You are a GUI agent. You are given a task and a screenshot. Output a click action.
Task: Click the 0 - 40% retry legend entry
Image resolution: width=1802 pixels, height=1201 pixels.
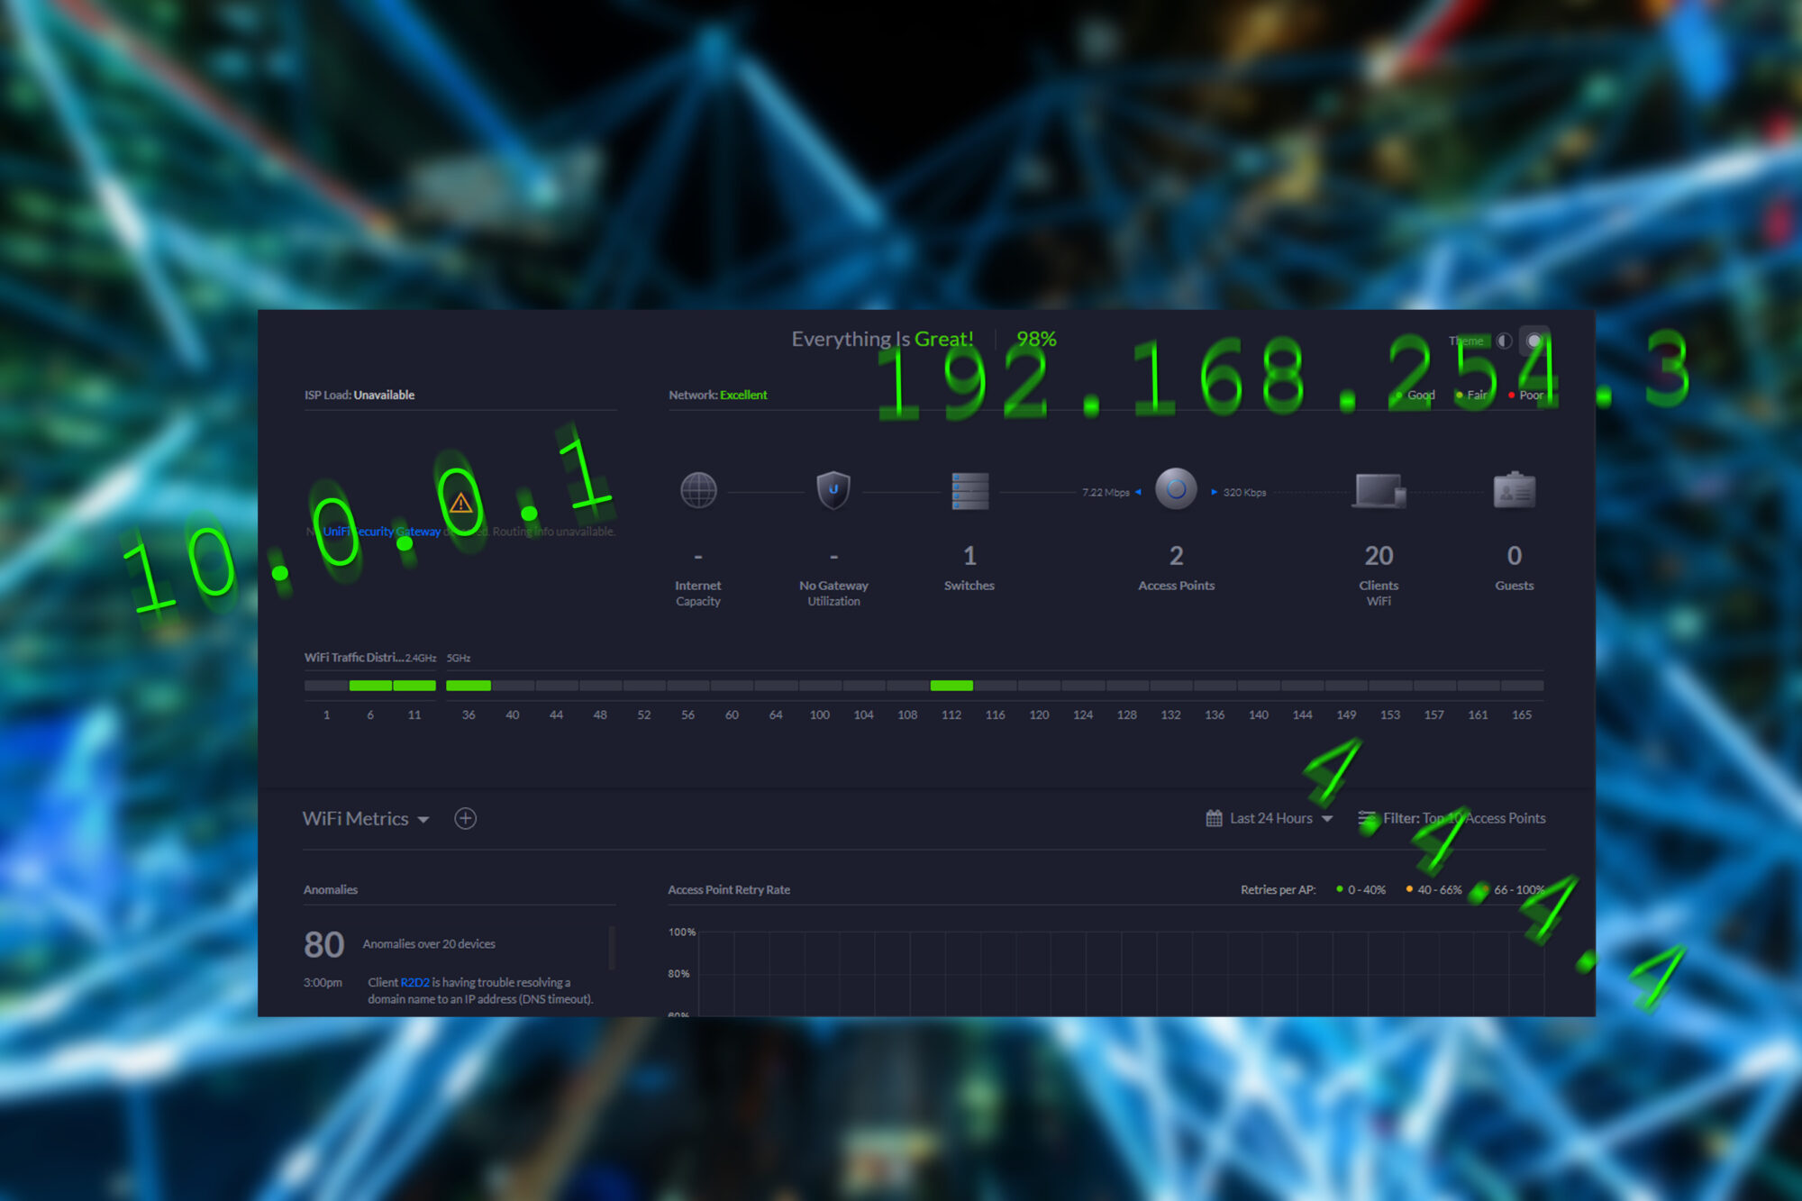pos(1361,889)
